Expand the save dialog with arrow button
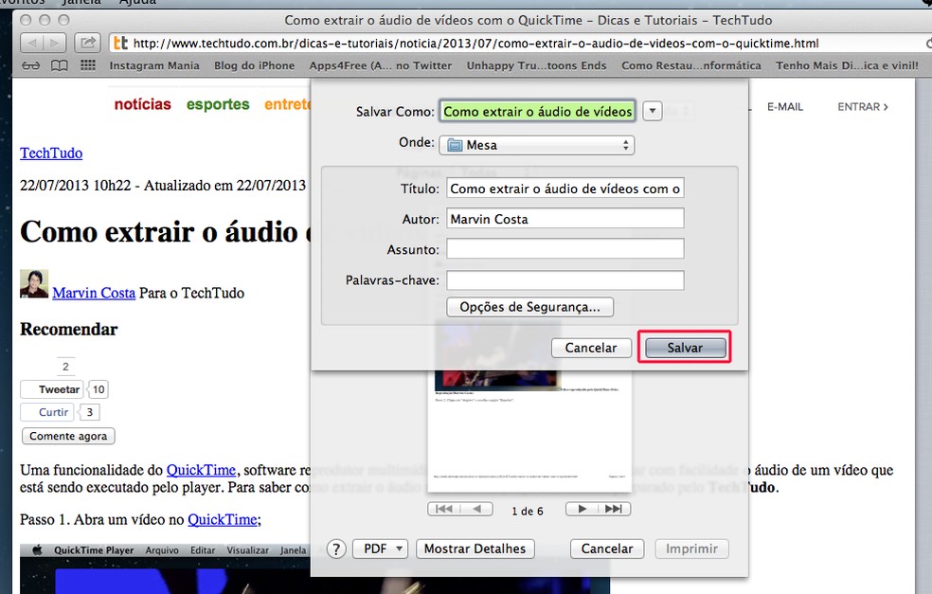This screenshot has width=932, height=594. click(652, 111)
